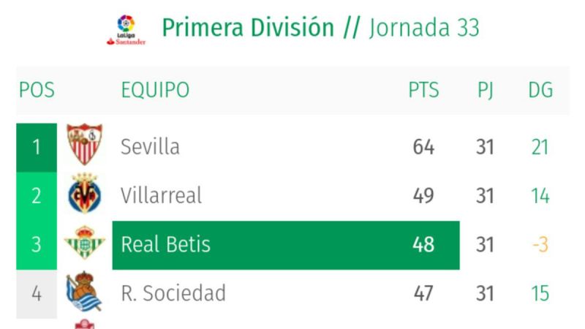Select the highlighted Real Betis row
This screenshot has height=329, width=585.
pyautogui.click(x=285, y=245)
